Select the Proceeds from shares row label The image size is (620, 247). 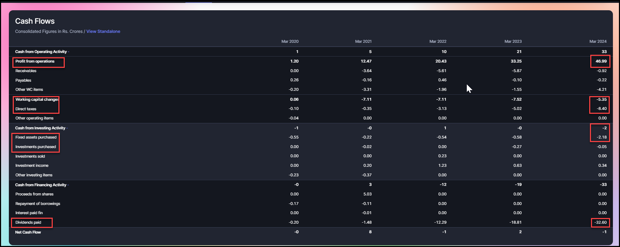(x=34, y=194)
